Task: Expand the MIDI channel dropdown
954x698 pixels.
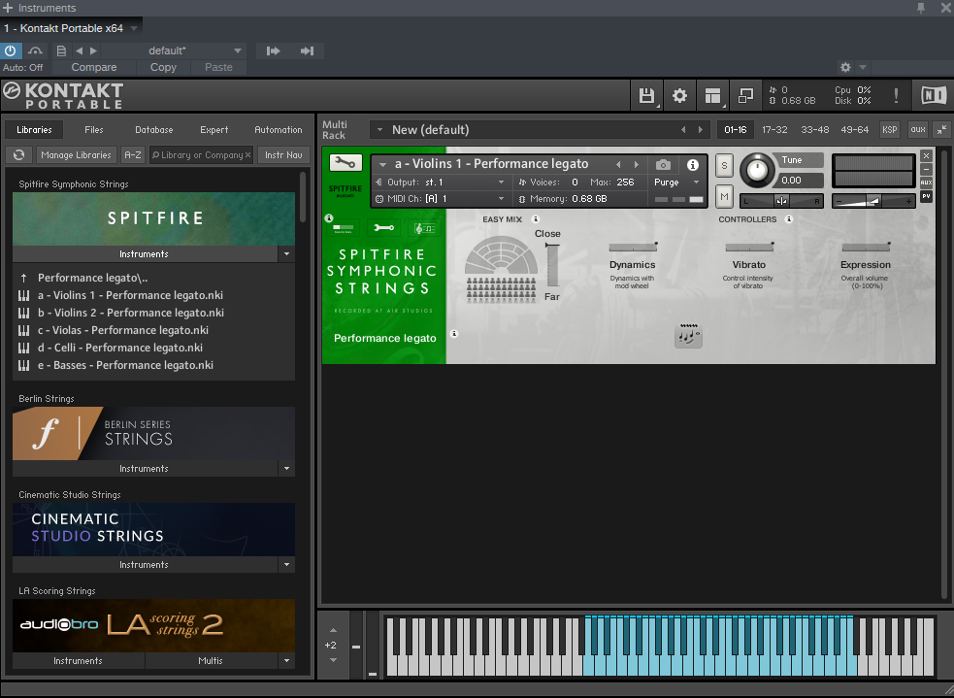Action: (x=501, y=199)
